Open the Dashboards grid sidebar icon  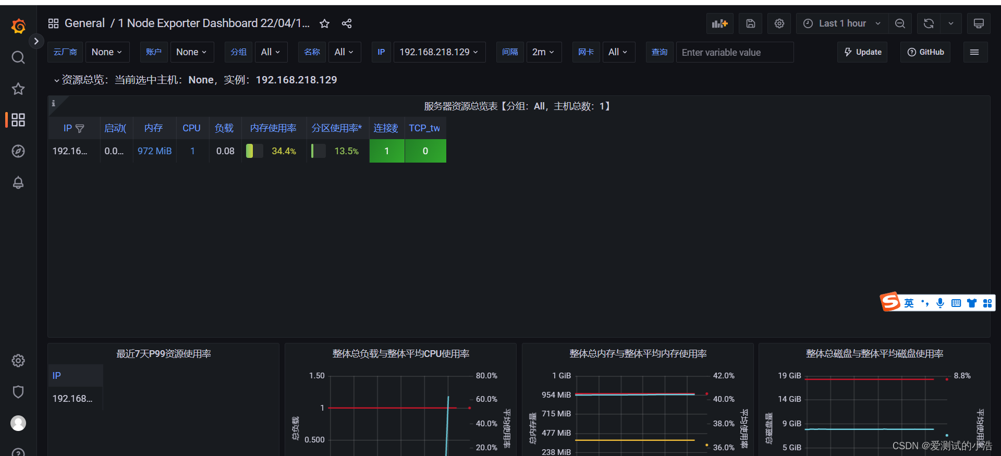click(18, 120)
